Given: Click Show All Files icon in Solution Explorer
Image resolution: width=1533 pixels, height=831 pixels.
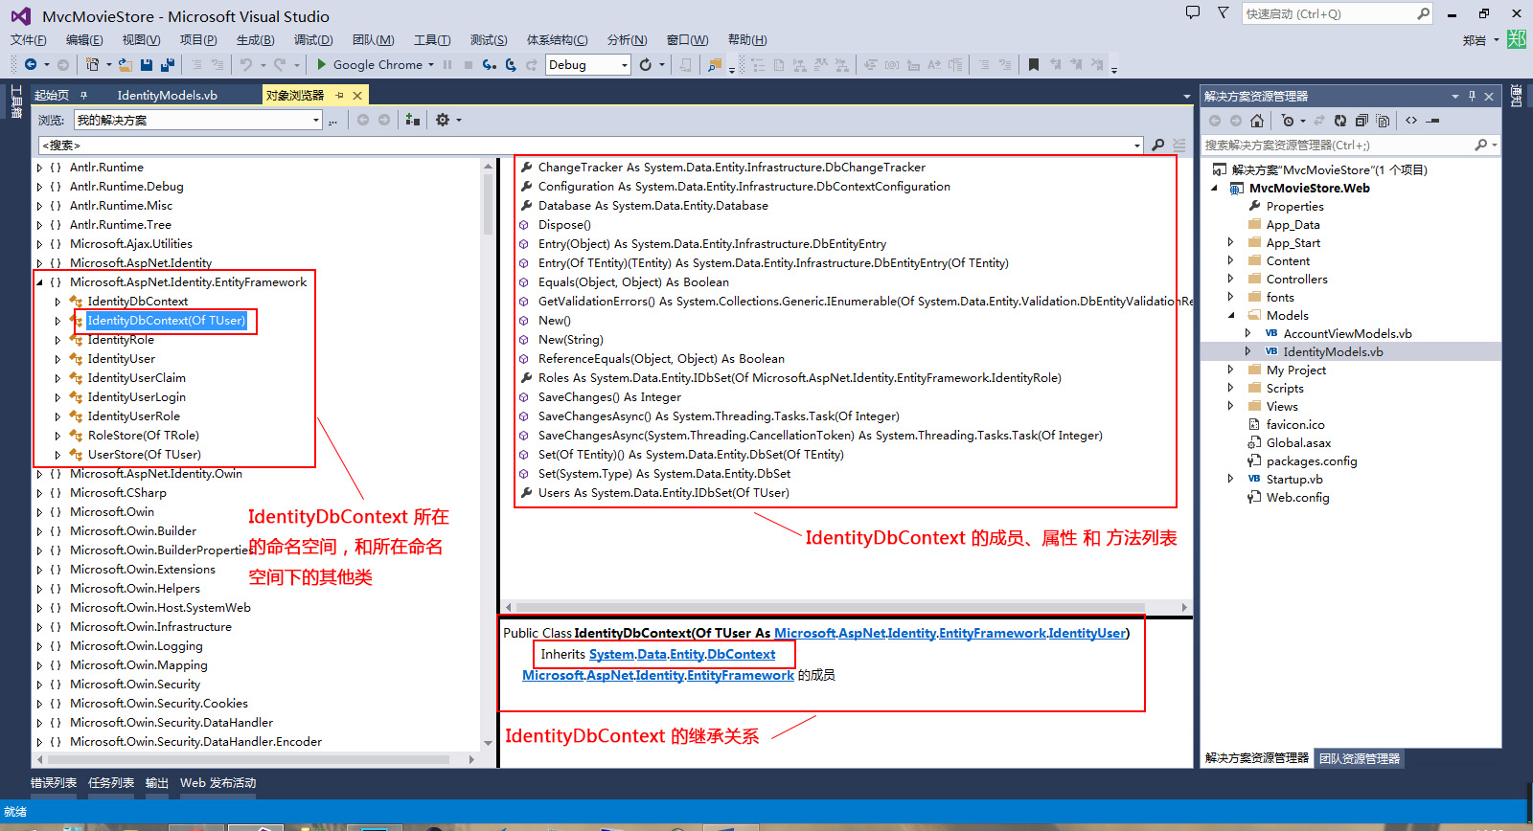Looking at the screenshot, I should 1382,121.
